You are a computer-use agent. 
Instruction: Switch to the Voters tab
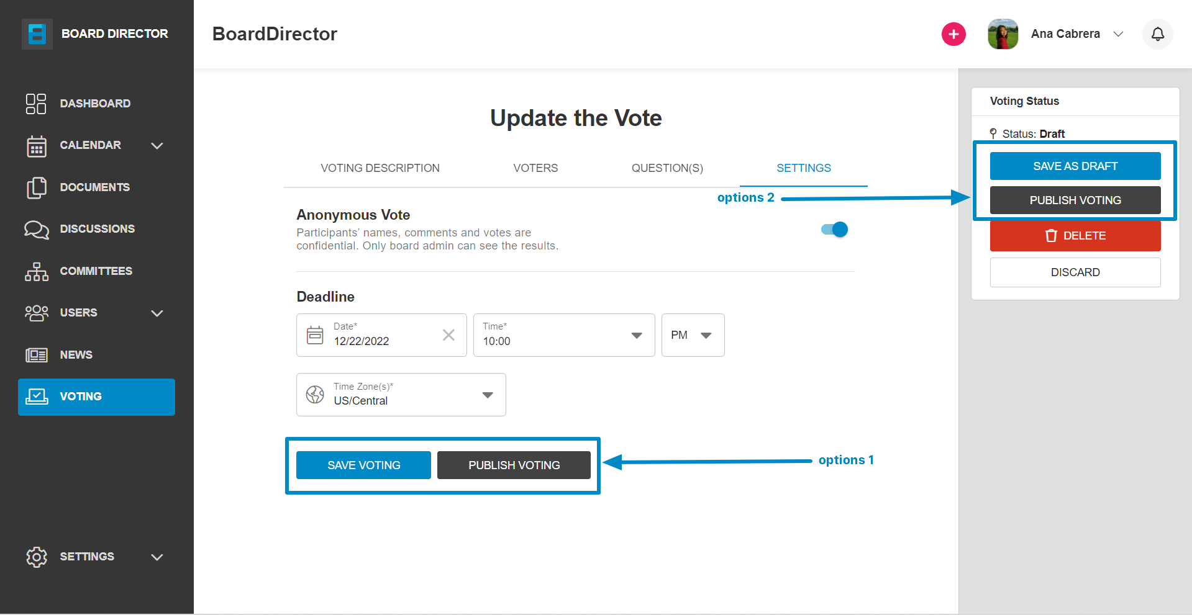[535, 168]
